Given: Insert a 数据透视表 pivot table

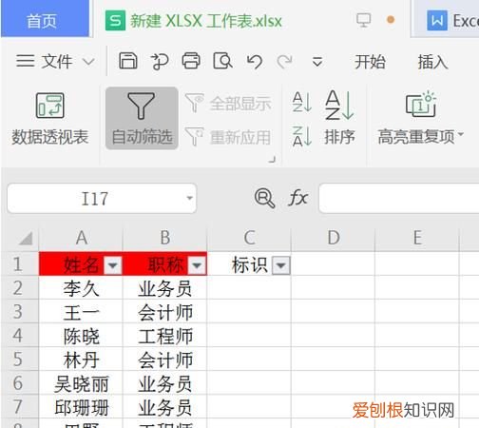Looking at the screenshot, I should pyautogui.click(x=50, y=119).
